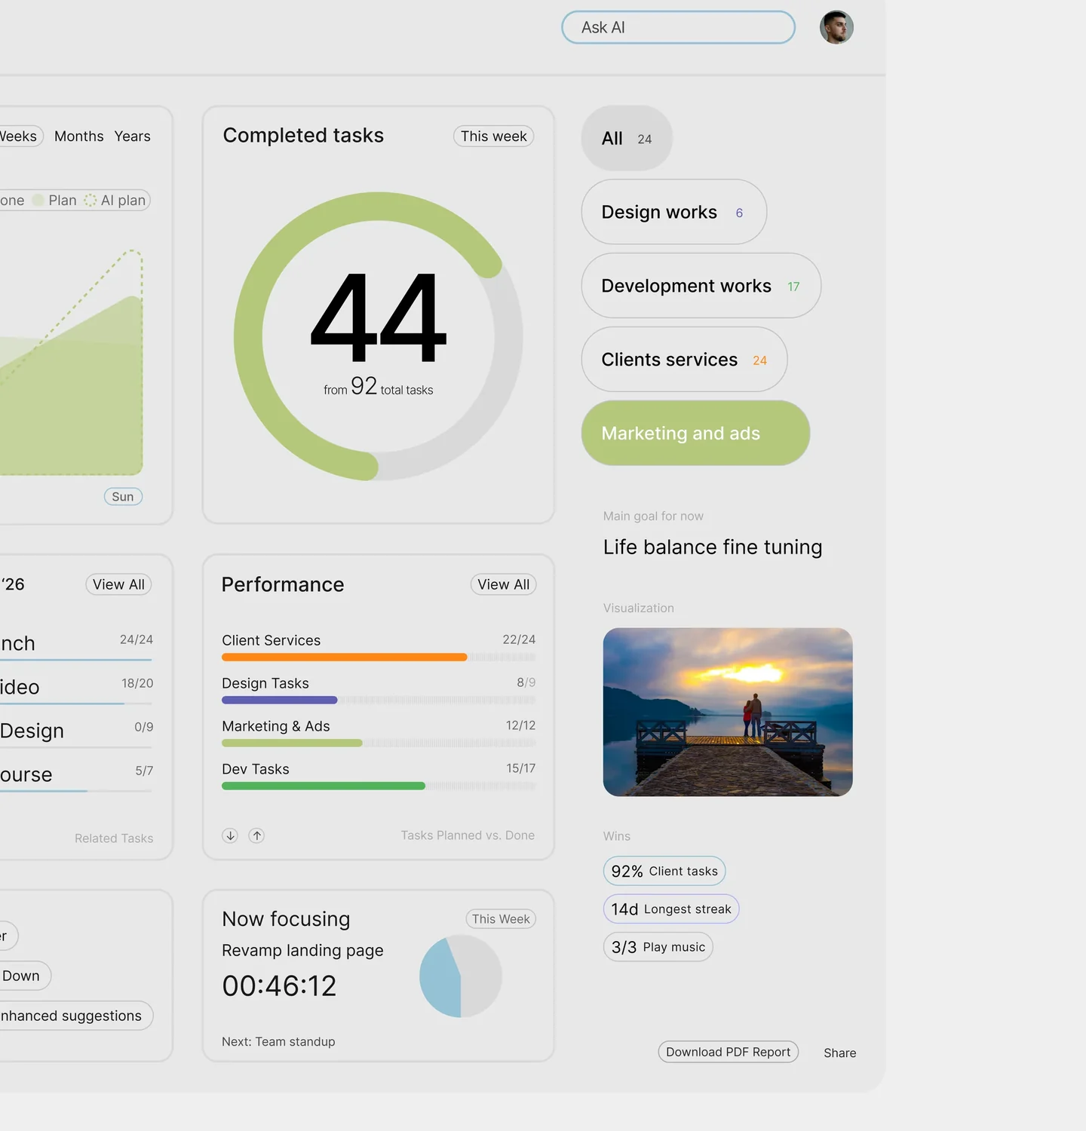This screenshot has width=1086, height=1131.
Task: Click the 14d Longest streak chip
Action: click(671, 909)
